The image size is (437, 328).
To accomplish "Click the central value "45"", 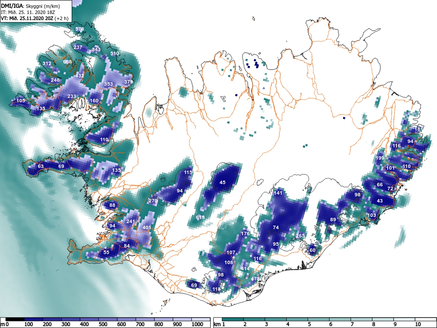I will (222, 182).
